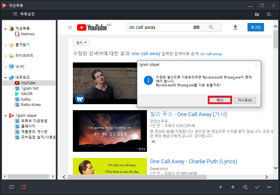This screenshot has height=195, width=280.
Task: Click the 4K badge under first lyrics video
Action: coord(153,142)
